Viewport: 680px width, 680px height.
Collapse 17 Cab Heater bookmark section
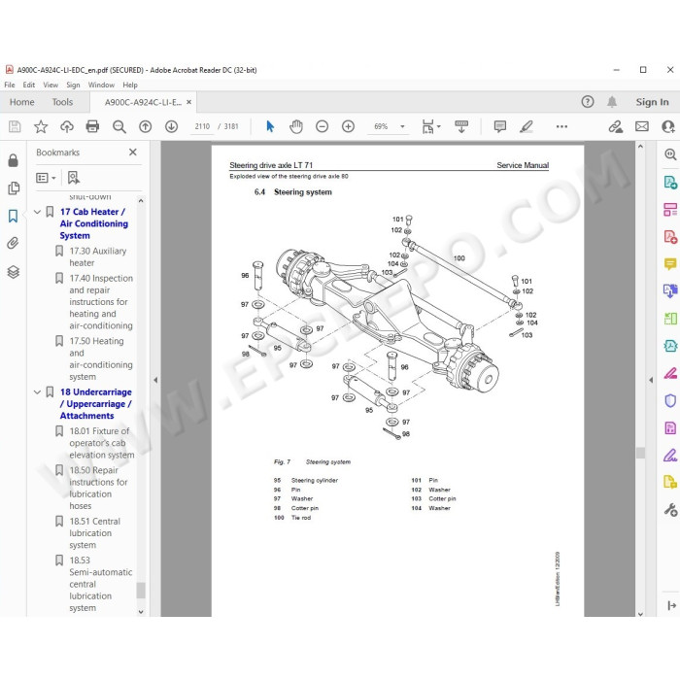pos(37,212)
